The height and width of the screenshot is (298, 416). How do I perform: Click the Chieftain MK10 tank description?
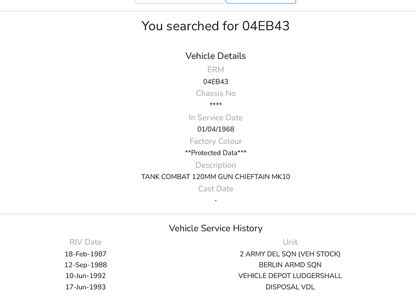coord(215,177)
